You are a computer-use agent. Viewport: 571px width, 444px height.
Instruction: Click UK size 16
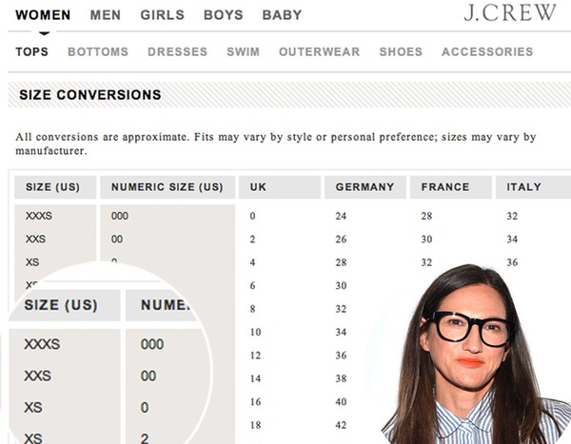[255, 402]
